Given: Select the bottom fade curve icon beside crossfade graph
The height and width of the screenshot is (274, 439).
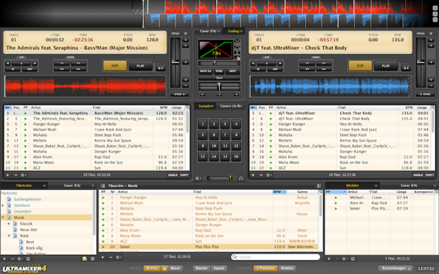Looking at the screenshot, I should click(x=237, y=58).
